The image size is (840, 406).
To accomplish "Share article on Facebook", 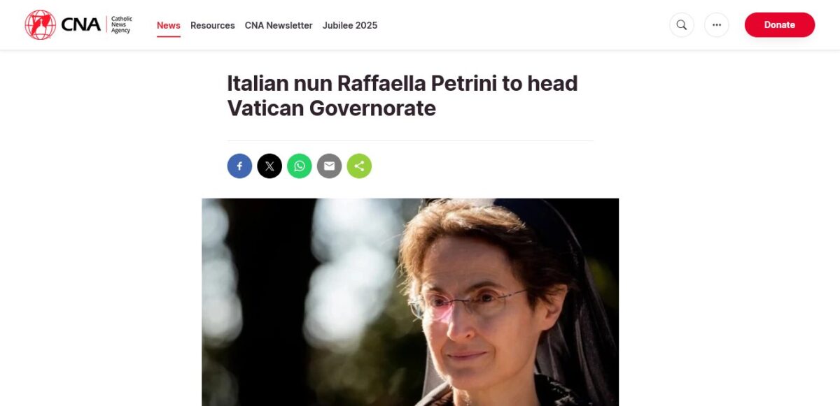I will pos(239,166).
